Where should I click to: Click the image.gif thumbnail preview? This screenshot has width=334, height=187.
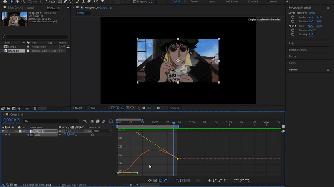15,19
